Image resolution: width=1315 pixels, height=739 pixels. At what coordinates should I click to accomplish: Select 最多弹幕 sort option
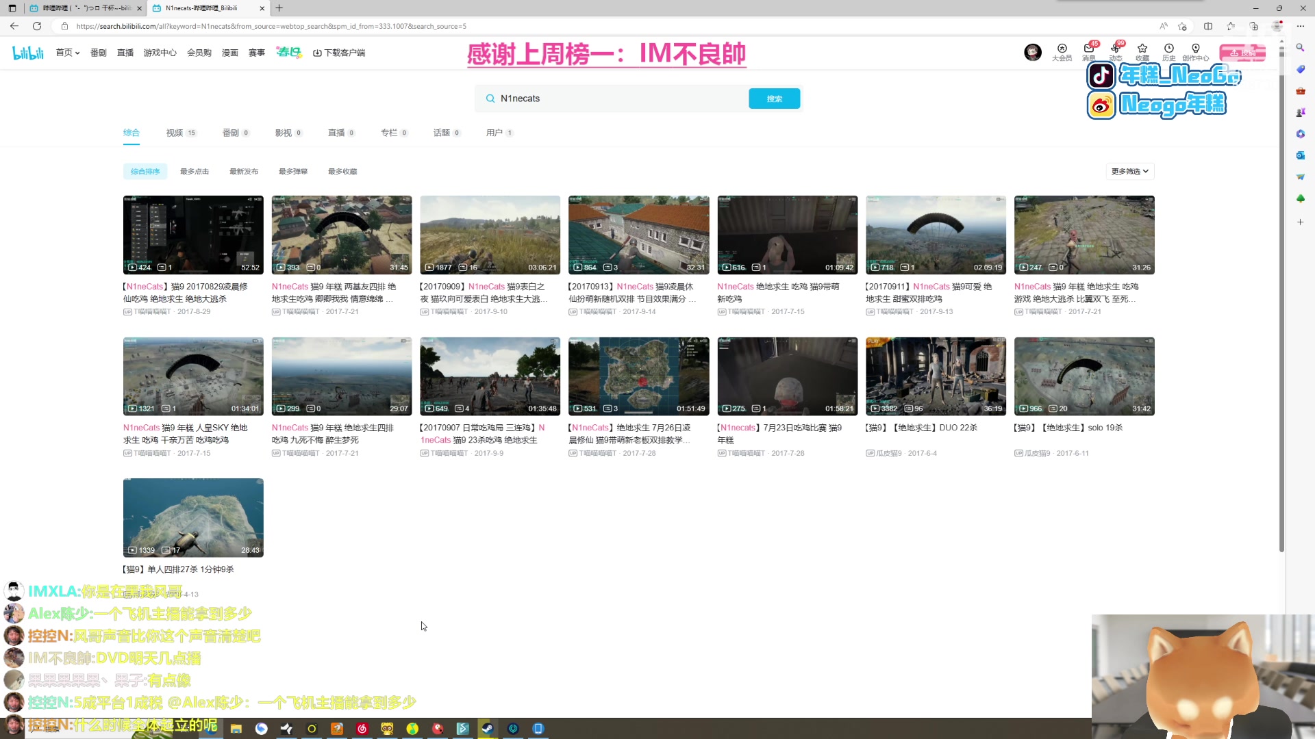(x=293, y=171)
